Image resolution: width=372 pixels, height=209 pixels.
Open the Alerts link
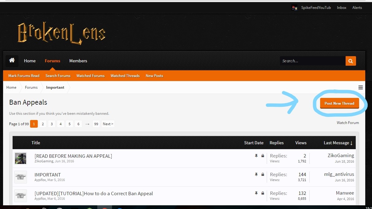point(357,8)
